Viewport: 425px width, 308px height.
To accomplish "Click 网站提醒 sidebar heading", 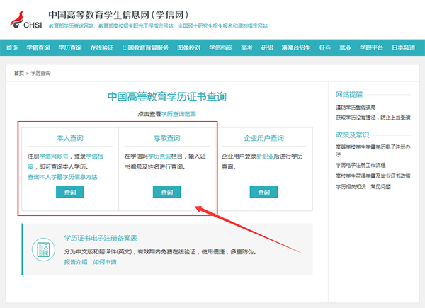I will pyautogui.click(x=349, y=95).
